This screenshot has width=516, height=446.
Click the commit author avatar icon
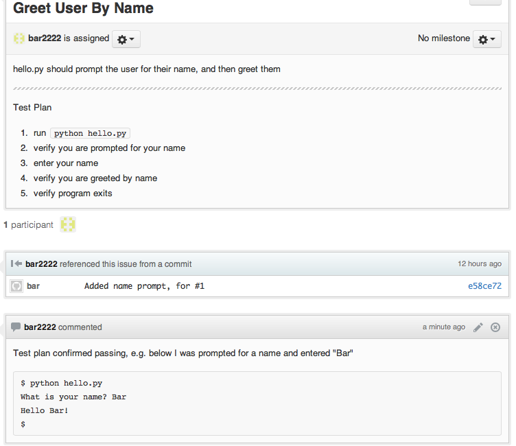tap(16, 286)
